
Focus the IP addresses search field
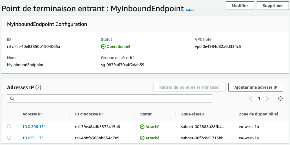tap(113, 99)
